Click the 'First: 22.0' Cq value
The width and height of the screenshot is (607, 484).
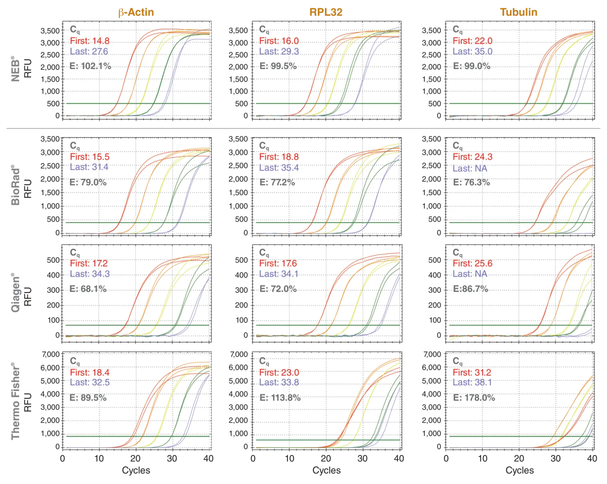tap(472, 41)
